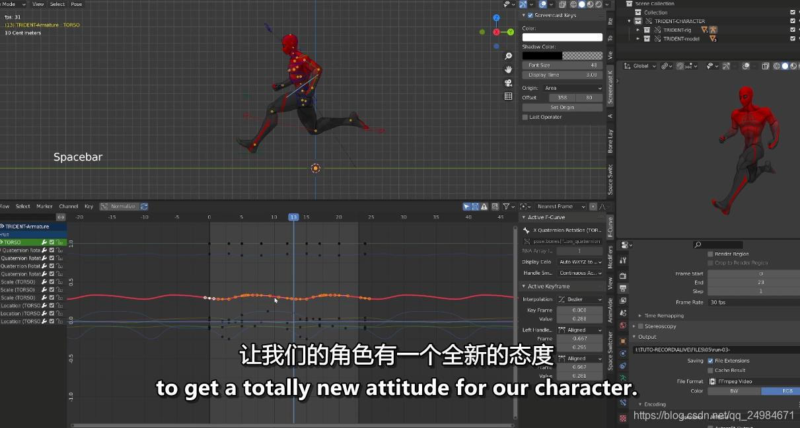Viewport: 800px width, 428px height.
Task: Click the auto-normalization refresh icon
Action: [x=144, y=206]
